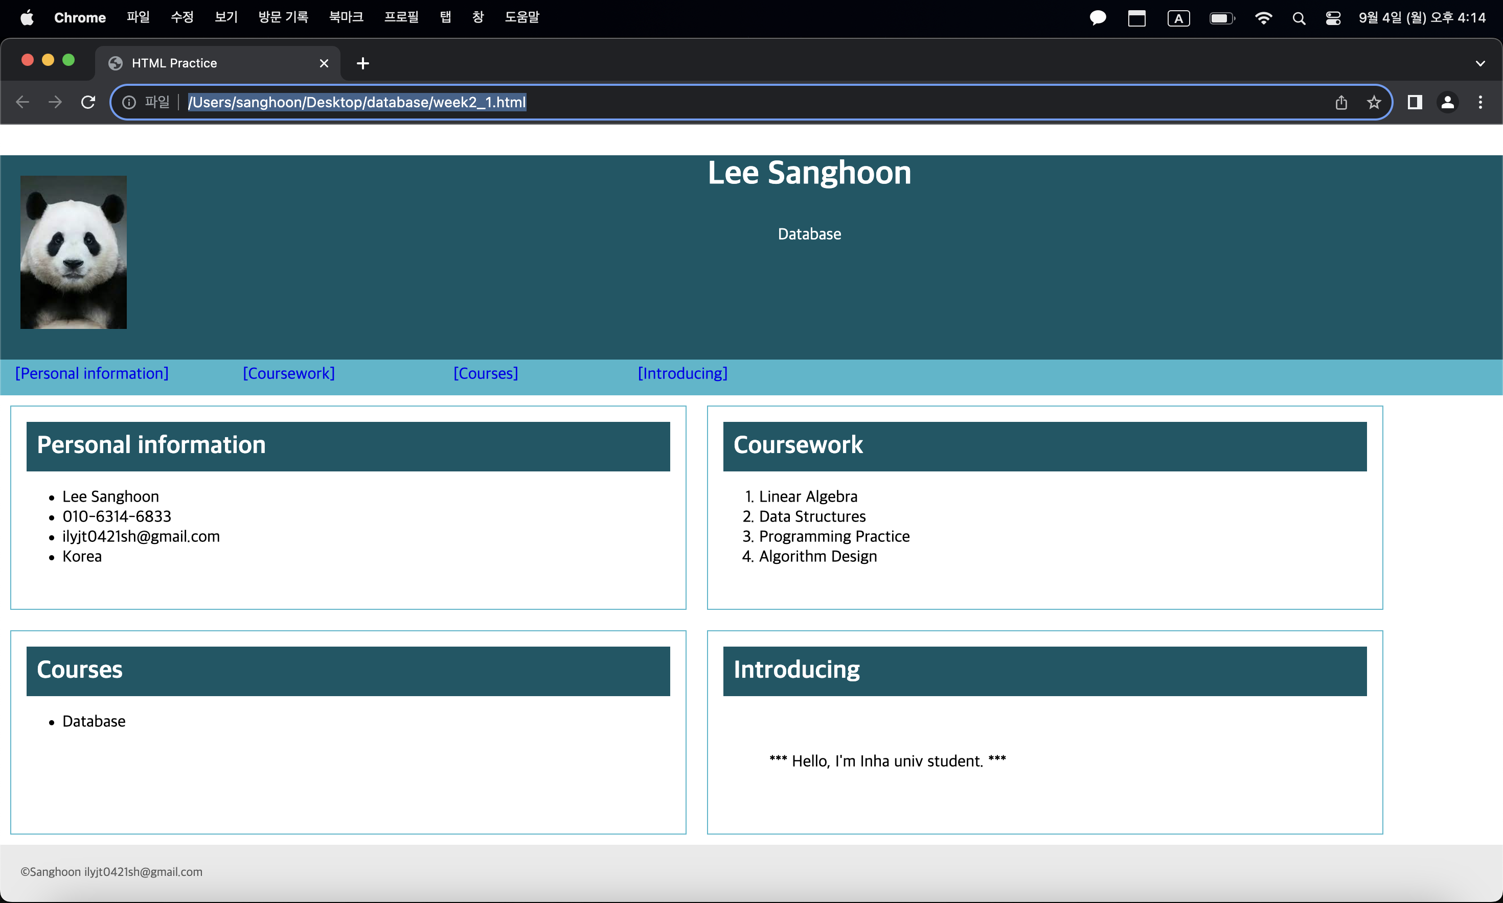The image size is (1503, 903).
Task: Click the Coursework section heading
Action: 798,445
